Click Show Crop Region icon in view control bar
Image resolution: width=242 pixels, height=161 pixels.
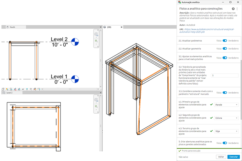click(19, 89)
